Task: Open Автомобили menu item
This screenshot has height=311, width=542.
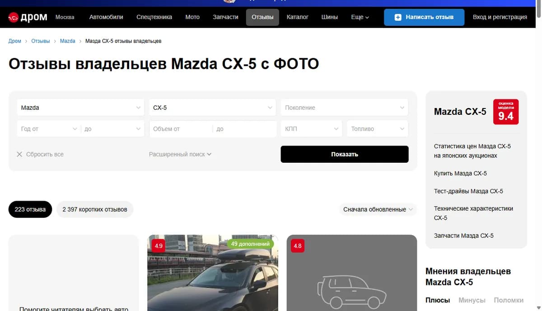Action: coord(106,17)
